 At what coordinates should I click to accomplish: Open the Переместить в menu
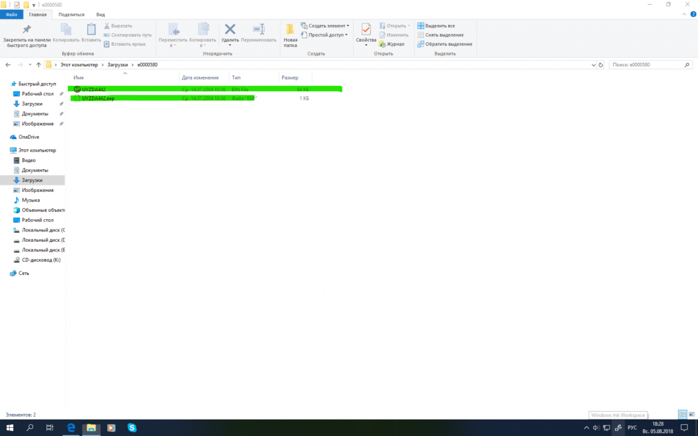173,35
